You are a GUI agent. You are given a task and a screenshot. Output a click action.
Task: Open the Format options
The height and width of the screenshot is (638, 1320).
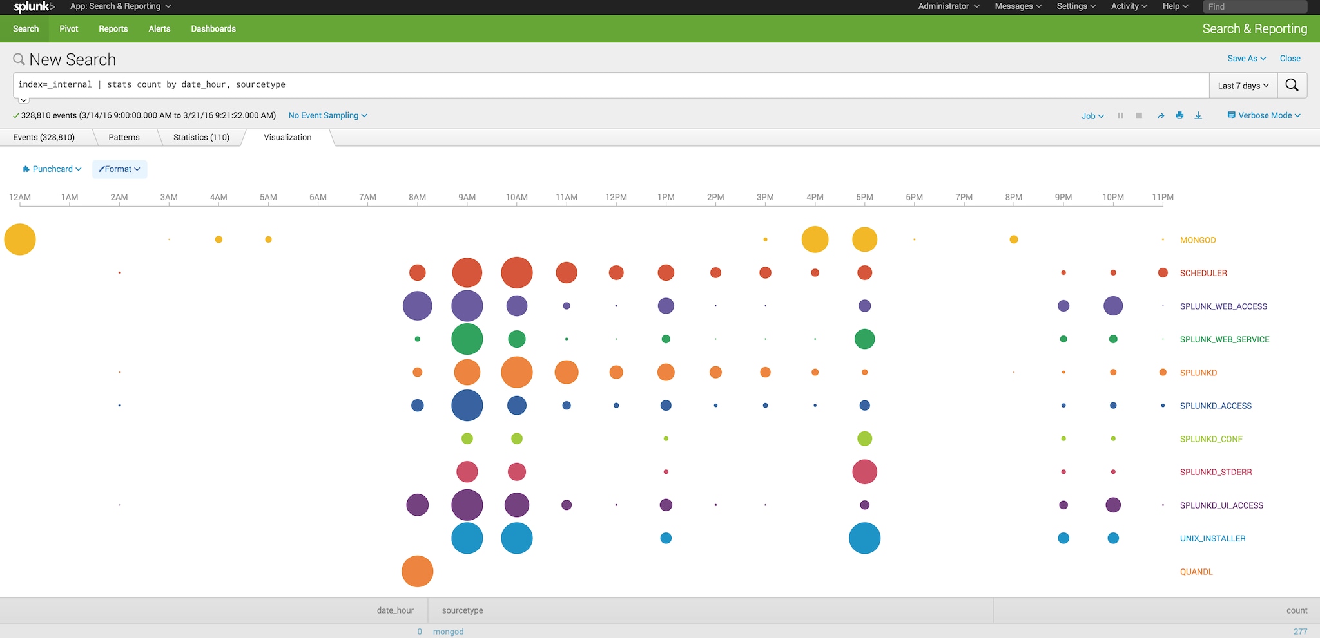[119, 169]
